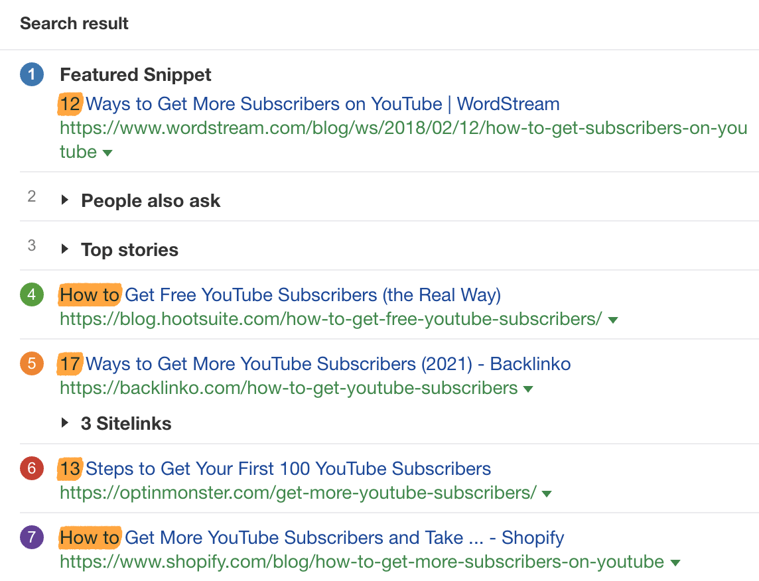Screen dimensions: 759x581
Task: Click the green position 4 badge
Action: (x=32, y=294)
